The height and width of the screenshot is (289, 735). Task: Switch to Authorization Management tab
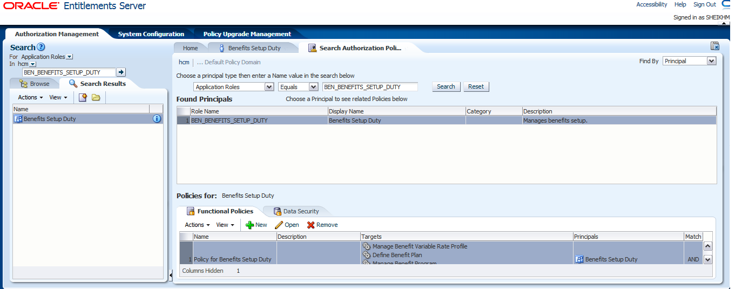[x=57, y=34]
